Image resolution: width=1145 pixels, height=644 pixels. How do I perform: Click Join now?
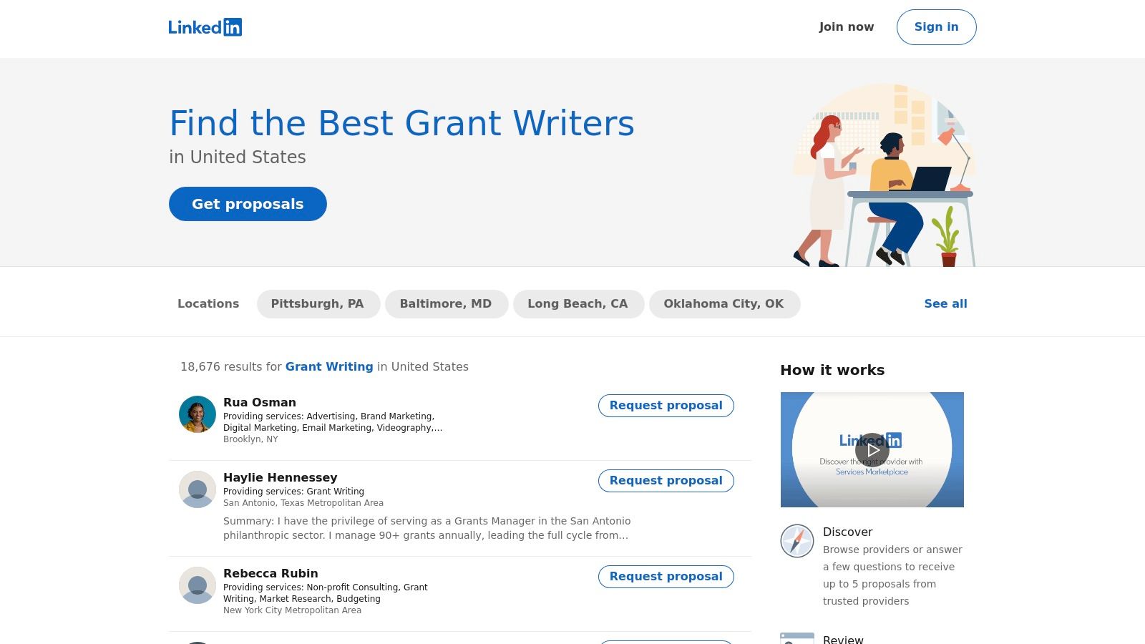click(x=847, y=27)
